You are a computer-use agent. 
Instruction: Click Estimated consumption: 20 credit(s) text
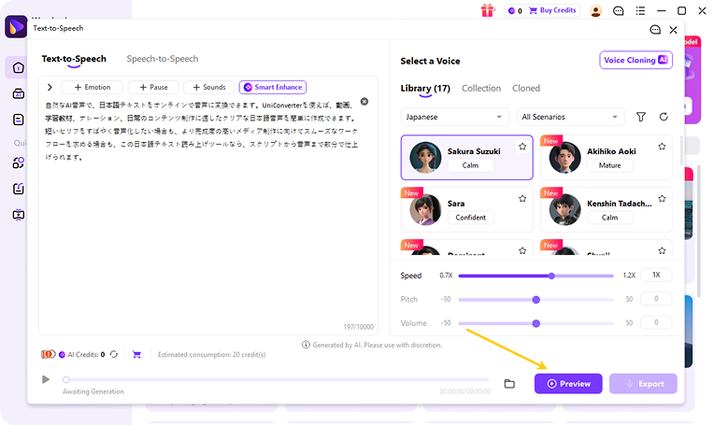[212, 354]
